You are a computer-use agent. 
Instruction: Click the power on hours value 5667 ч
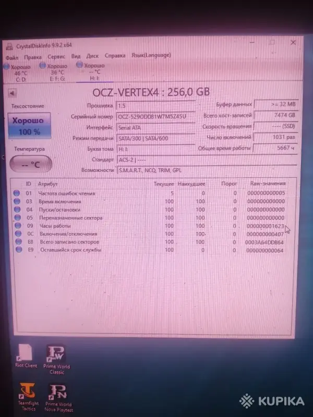275,148
